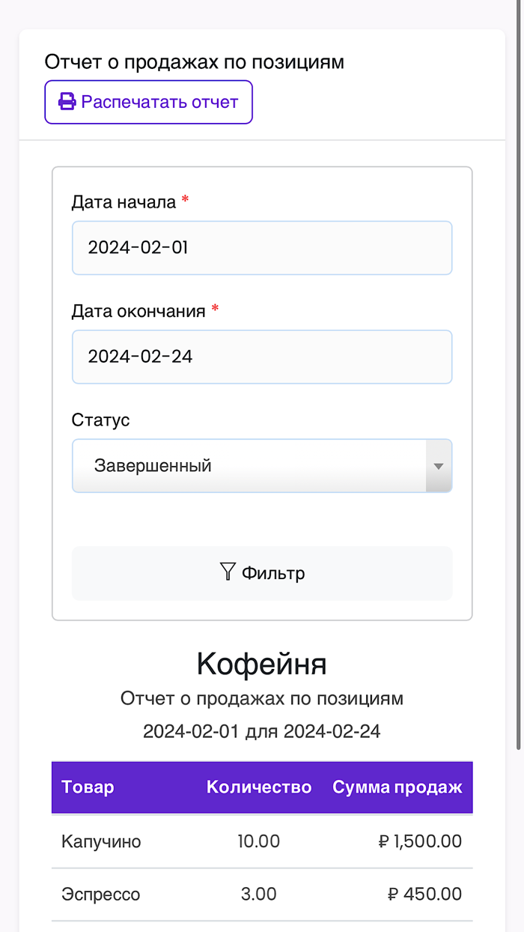This screenshot has height=932, width=524.
Task: Select the Капучино row in the table
Action: [x=262, y=841]
